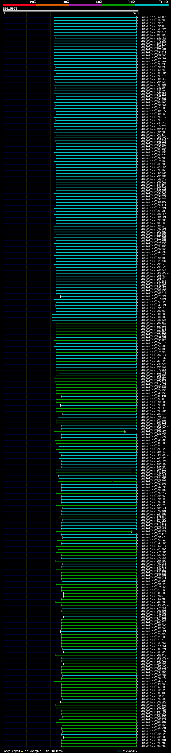171x753 pixels.
Task: Select UniRef100_P73410 label
Action: (x=153, y=534)
